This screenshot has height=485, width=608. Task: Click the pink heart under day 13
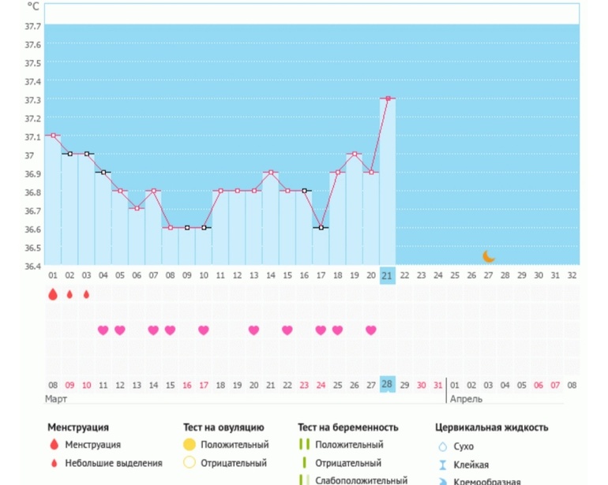pyautogui.click(x=253, y=330)
